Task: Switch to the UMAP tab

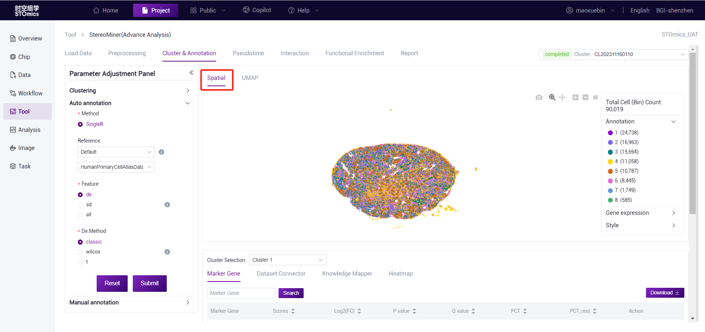Action: (x=250, y=78)
